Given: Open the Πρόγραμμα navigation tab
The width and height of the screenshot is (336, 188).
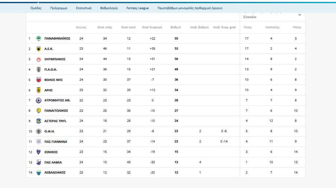Looking at the screenshot, I should click(59, 8).
